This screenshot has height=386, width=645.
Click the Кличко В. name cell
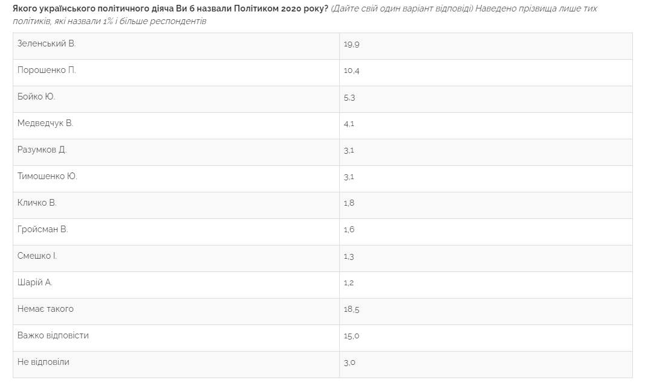coord(37,203)
